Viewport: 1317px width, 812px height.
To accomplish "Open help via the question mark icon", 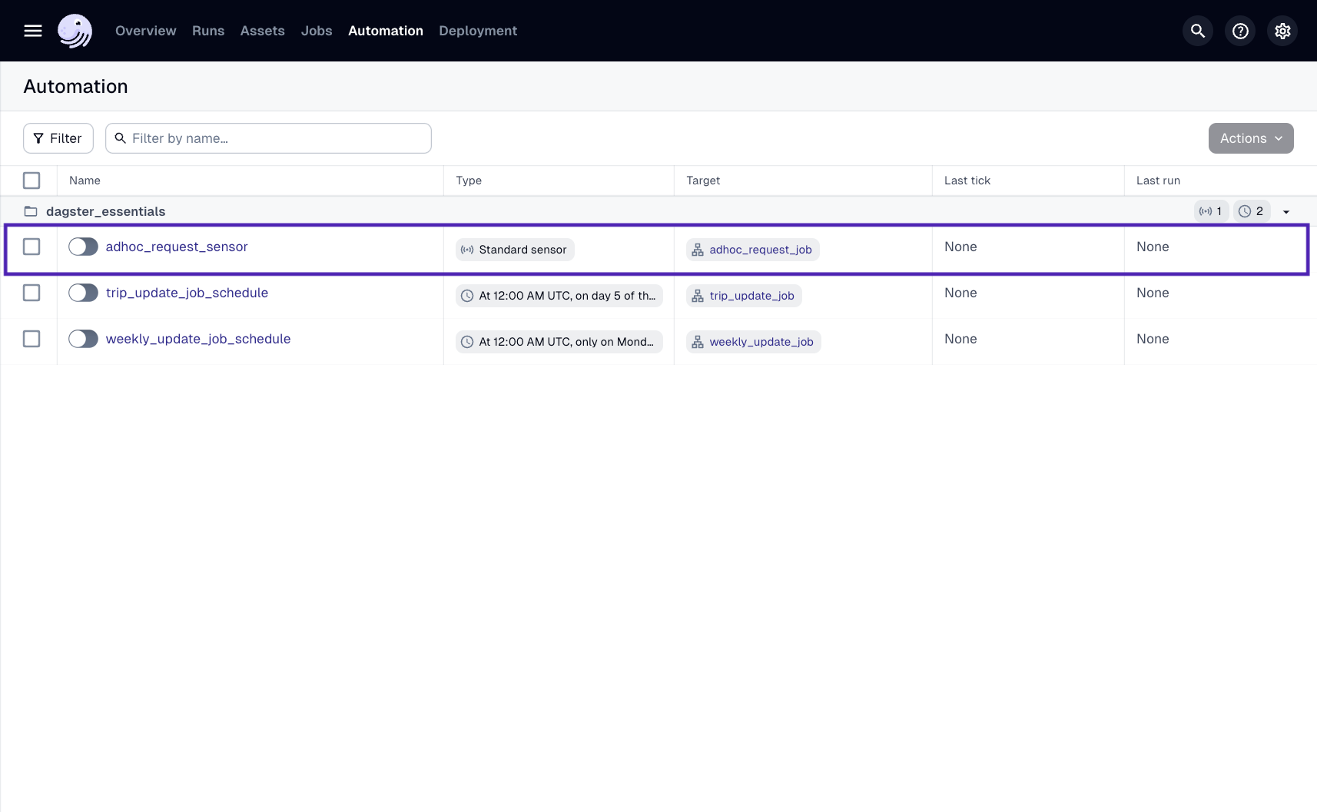I will [x=1239, y=31].
